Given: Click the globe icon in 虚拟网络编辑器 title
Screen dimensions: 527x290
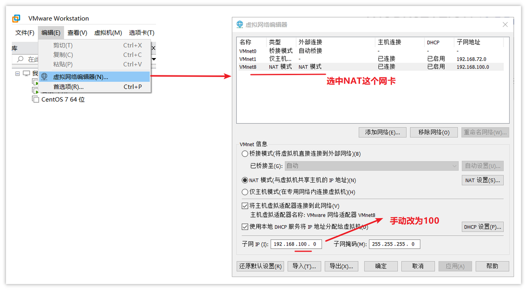Looking at the screenshot, I should pos(240,24).
